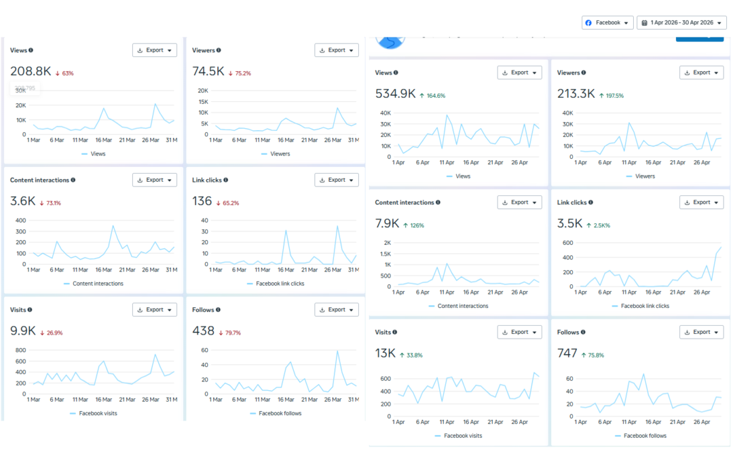Export the March Content interactions chart (3.6K)
Screen dimensions: 733x458
click(x=154, y=180)
